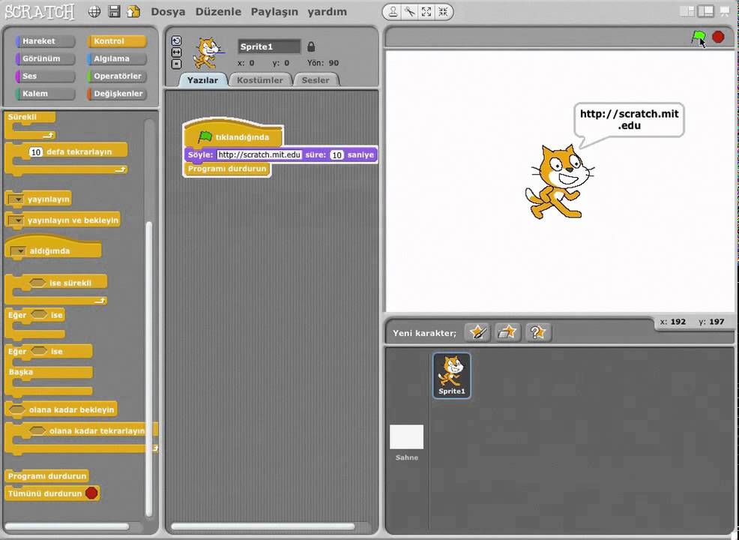739x540 pixels.
Task: Click the text field in Söyle block
Action: pos(259,154)
